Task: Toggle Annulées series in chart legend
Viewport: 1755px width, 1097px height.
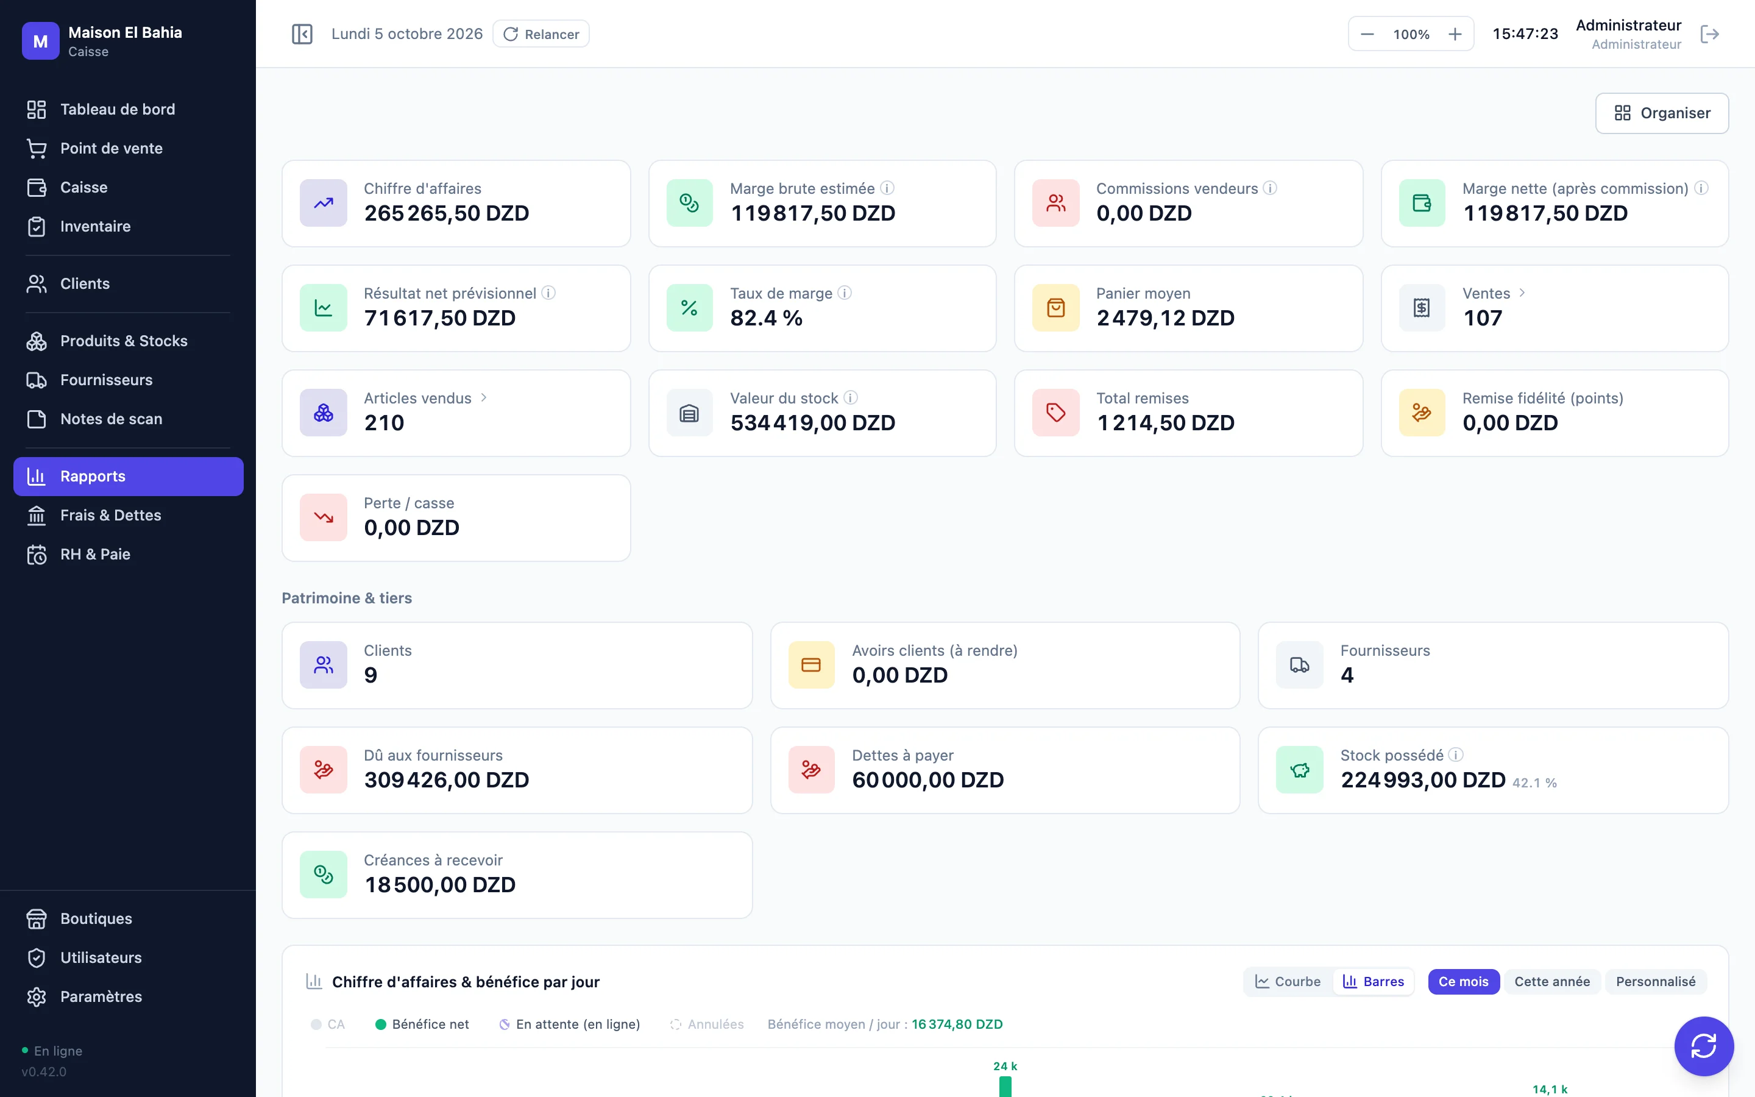Action: click(x=707, y=1024)
